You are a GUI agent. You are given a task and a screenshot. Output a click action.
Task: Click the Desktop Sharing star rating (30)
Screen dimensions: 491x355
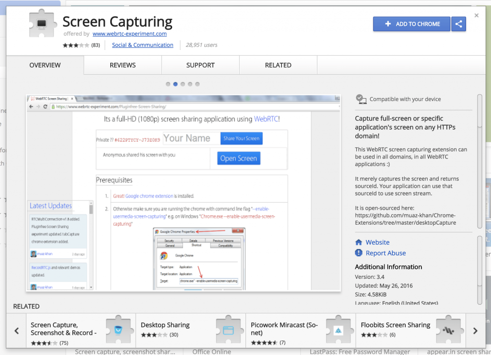click(159, 335)
